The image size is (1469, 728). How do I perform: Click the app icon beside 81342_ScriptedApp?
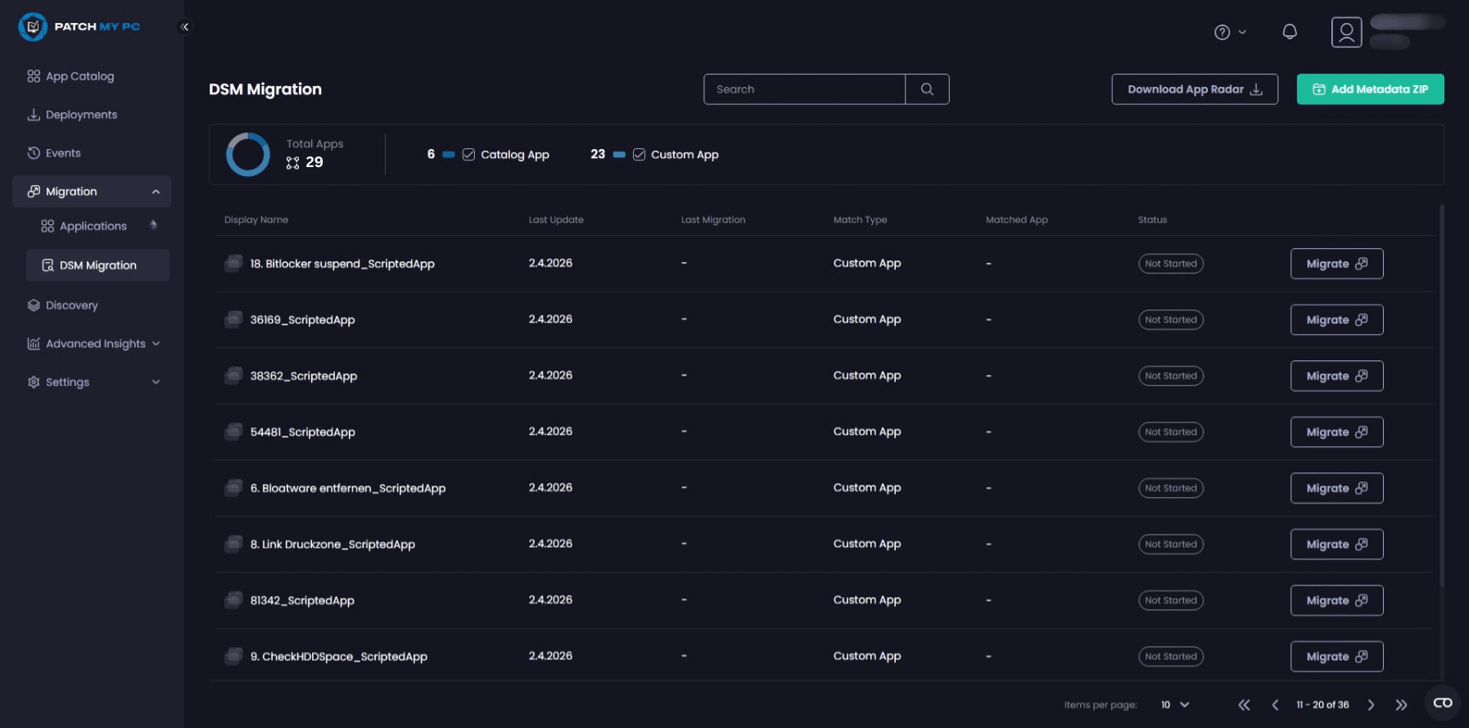(233, 599)
